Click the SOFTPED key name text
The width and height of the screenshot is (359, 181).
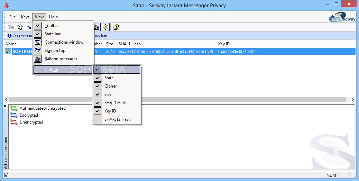22,51
